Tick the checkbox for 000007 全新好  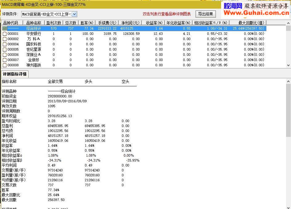point(5,60)
